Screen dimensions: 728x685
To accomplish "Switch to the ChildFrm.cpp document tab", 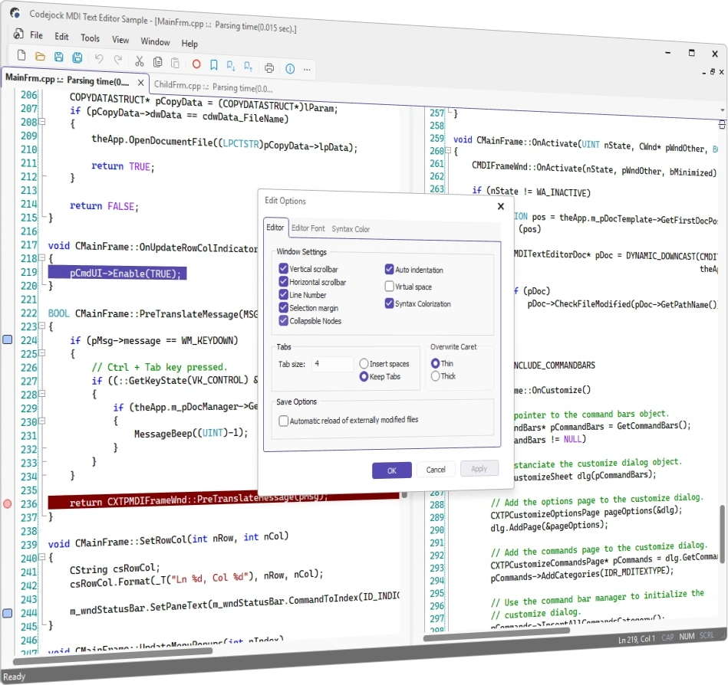I will (213, 87).
